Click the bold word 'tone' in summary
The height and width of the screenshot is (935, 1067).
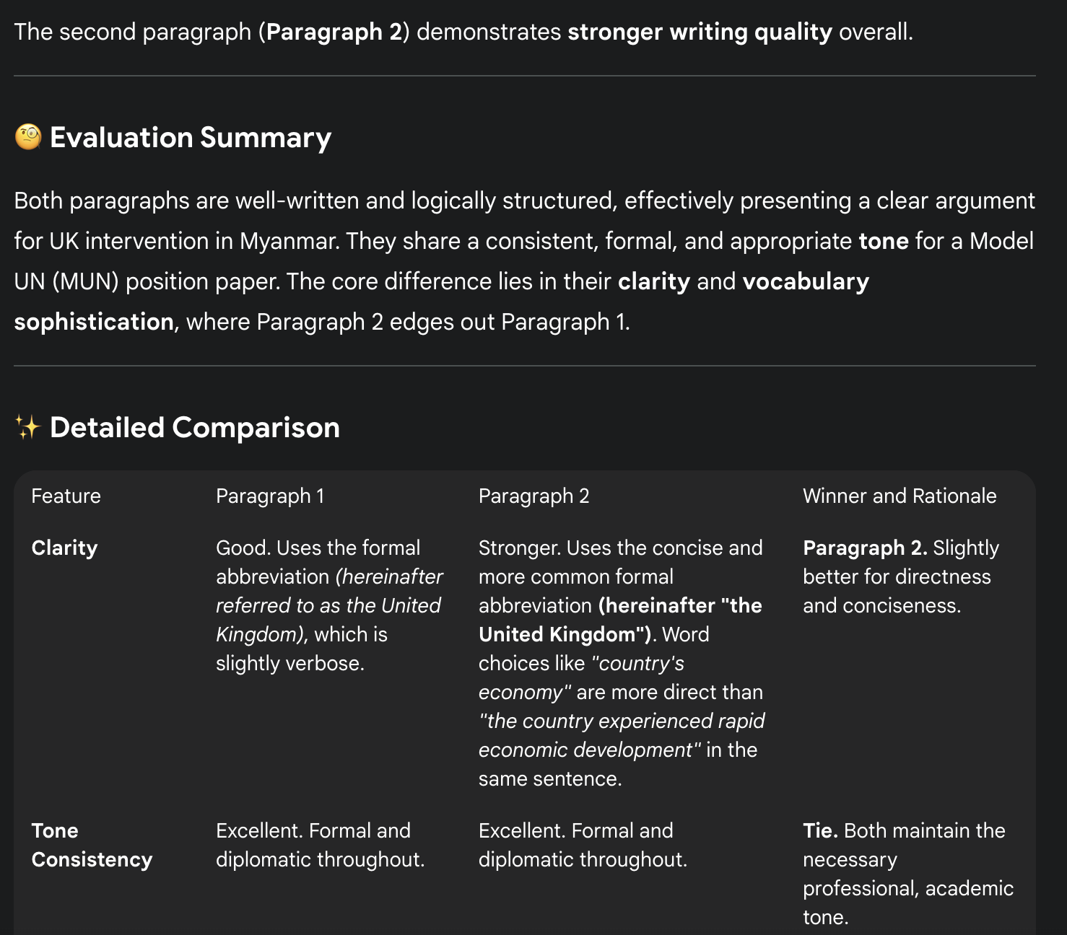point(883,242)
